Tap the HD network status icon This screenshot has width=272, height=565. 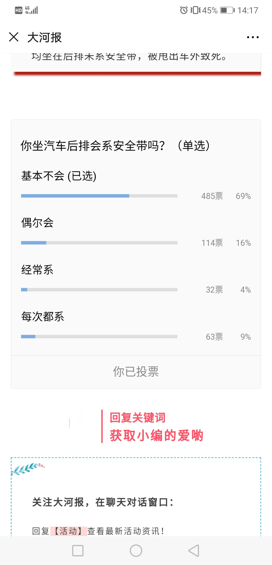[x=19, y=10]
